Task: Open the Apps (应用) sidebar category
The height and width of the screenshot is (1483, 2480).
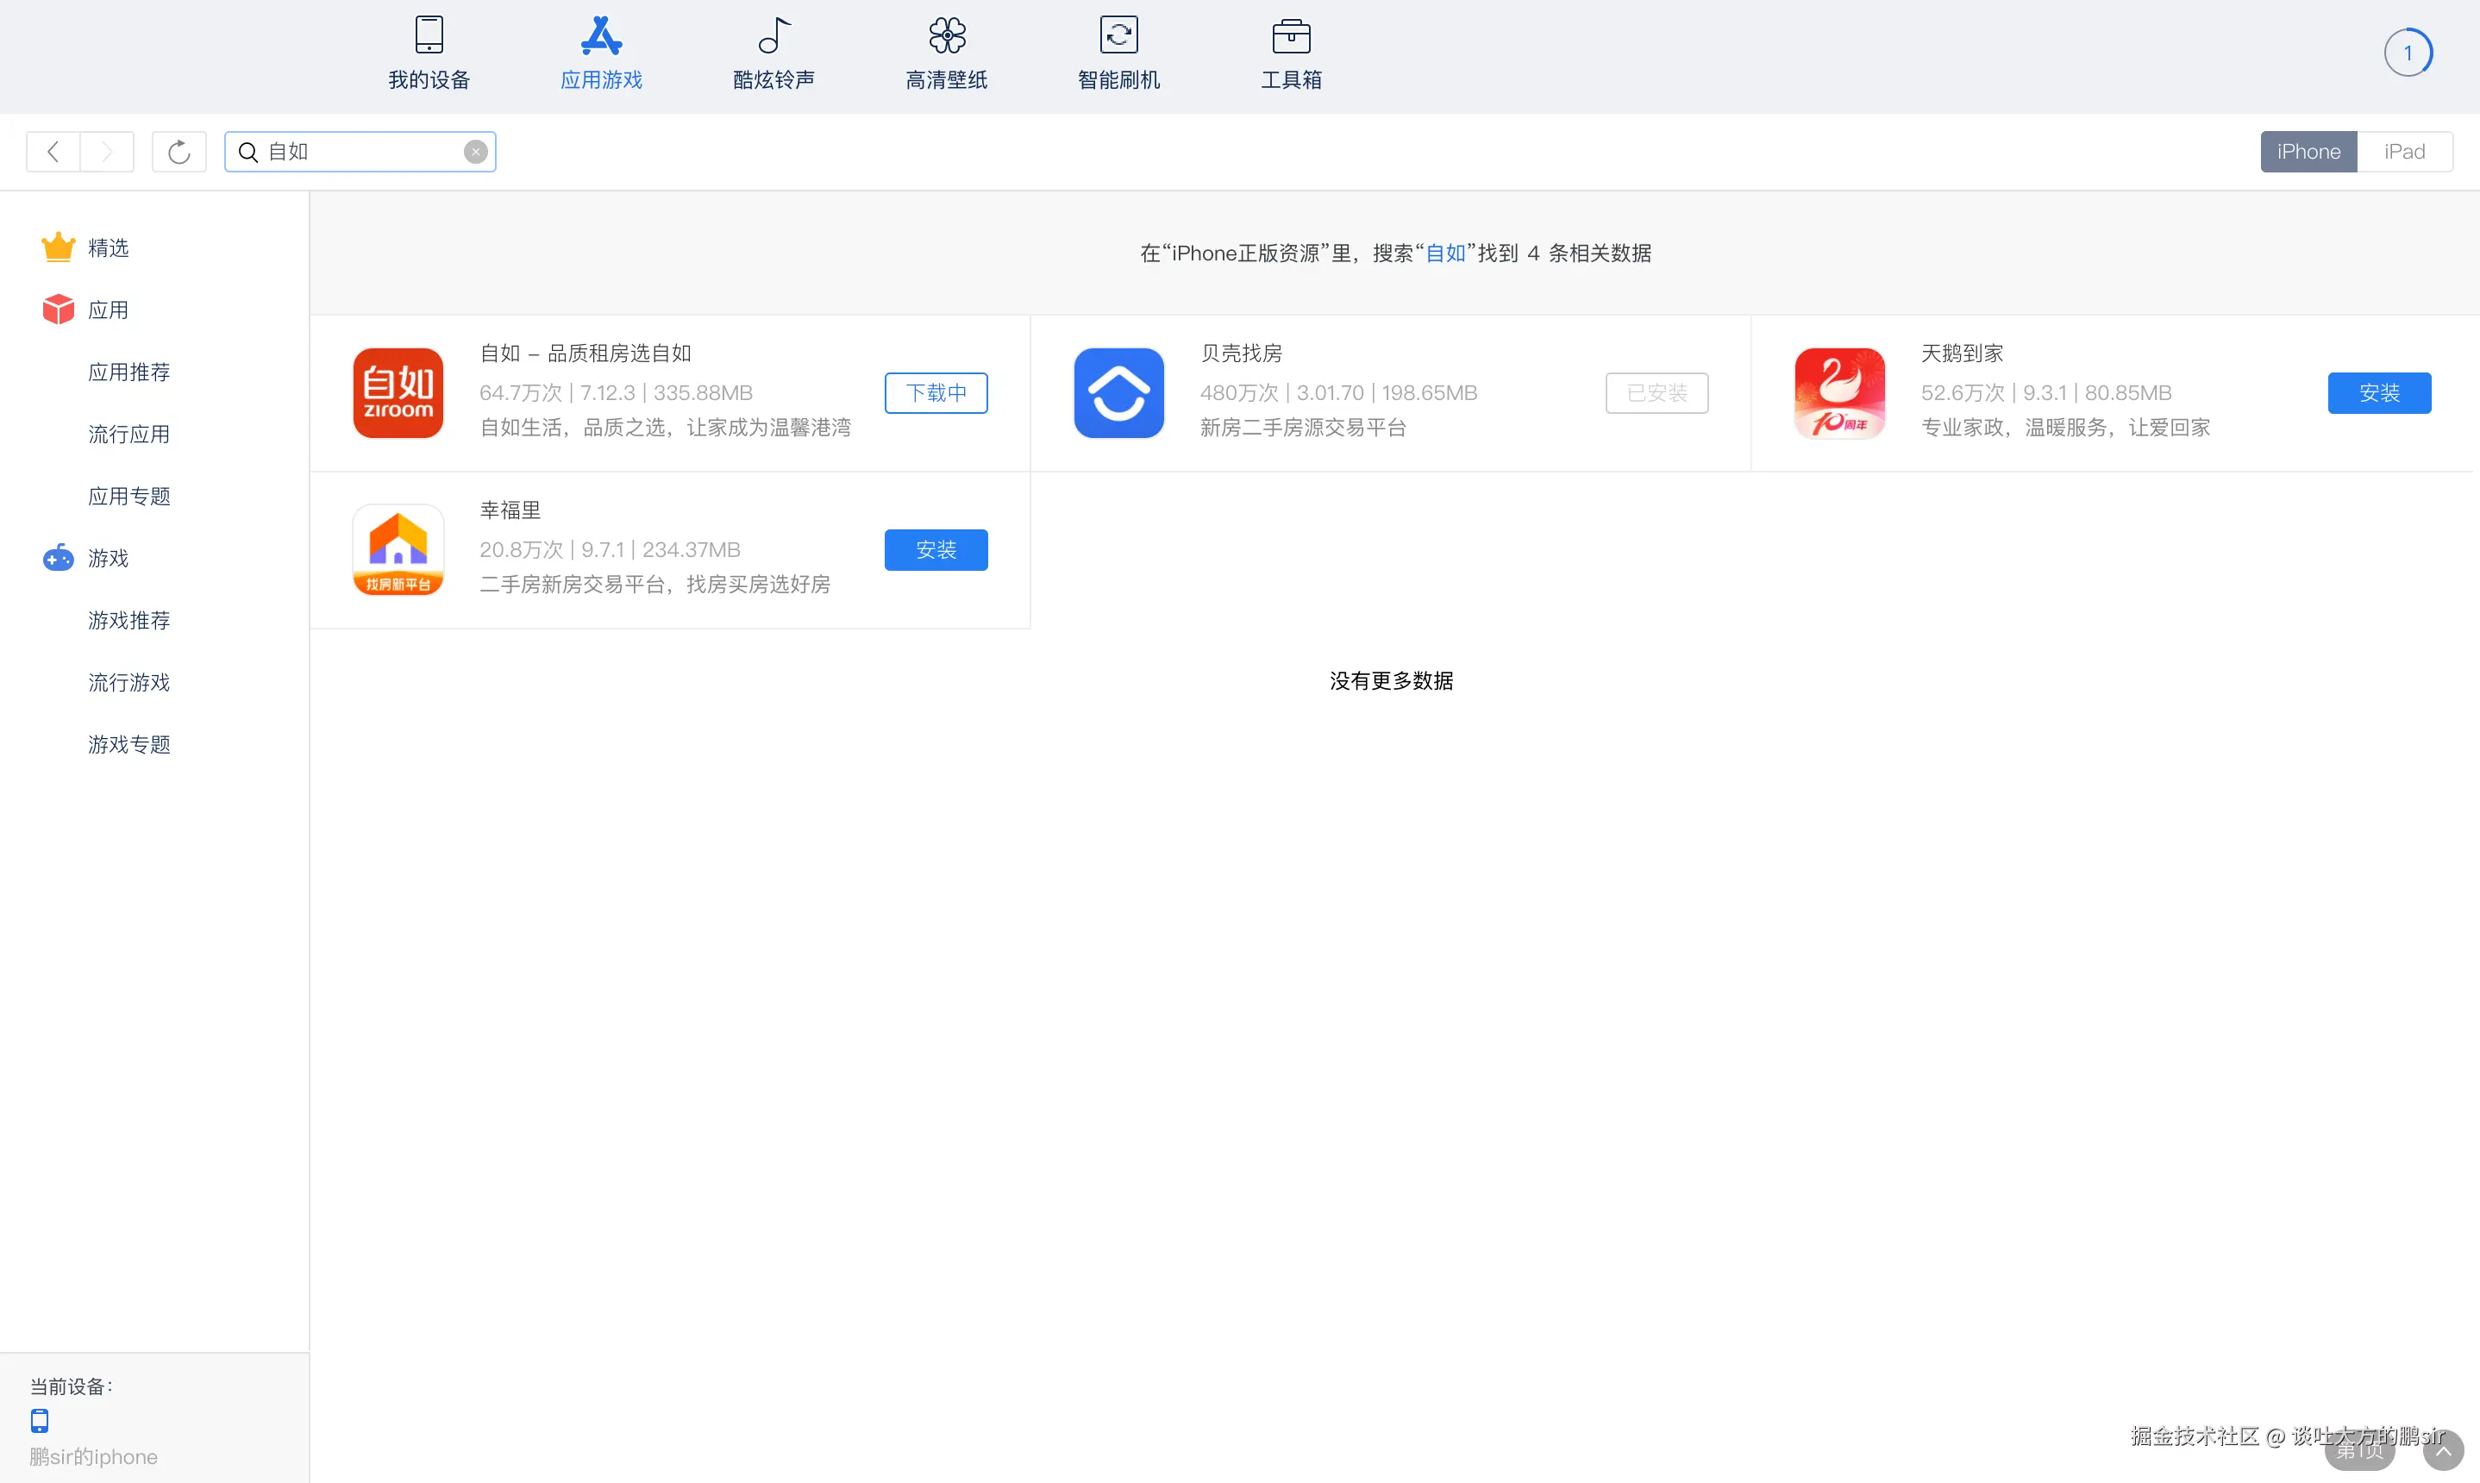Action: [108, 310]
